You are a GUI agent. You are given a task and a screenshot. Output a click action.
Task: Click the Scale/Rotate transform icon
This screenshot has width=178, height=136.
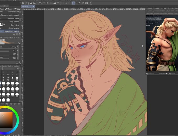click(x=58, y=3)
